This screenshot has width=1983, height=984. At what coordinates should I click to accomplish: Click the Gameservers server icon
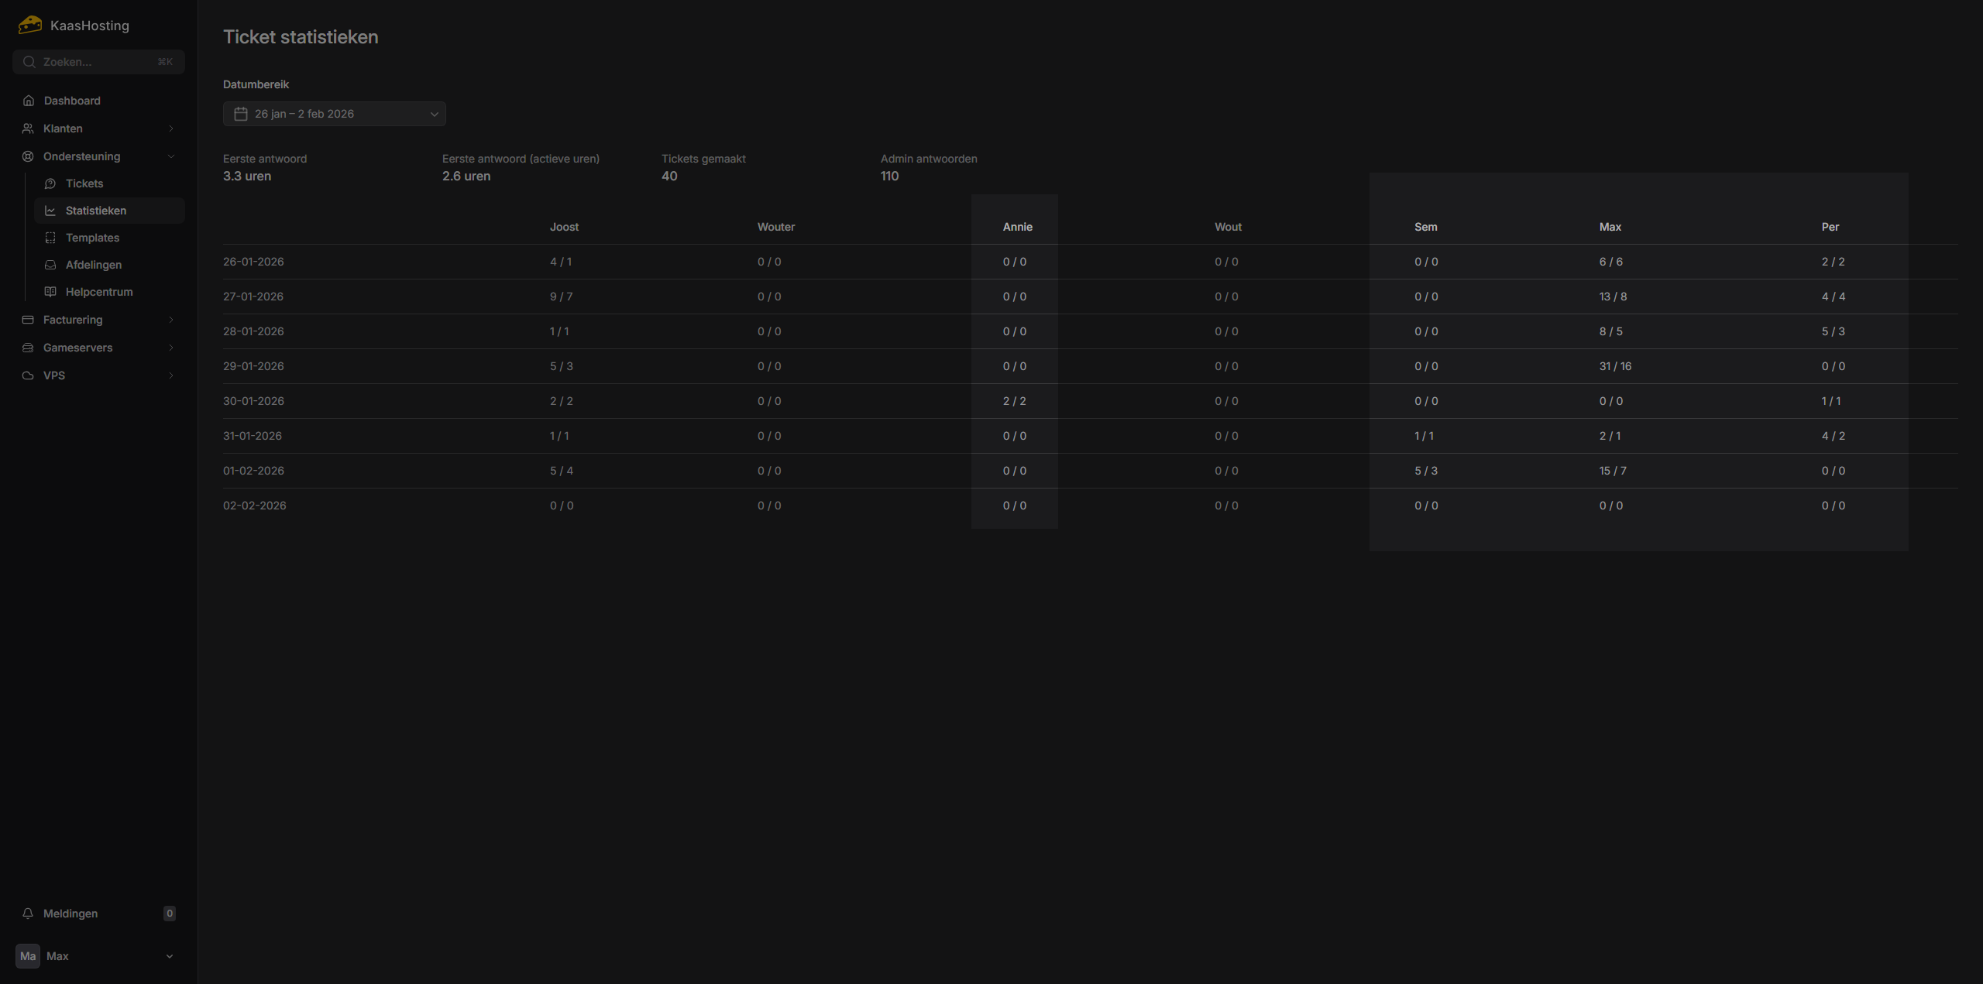pos(28,348)
